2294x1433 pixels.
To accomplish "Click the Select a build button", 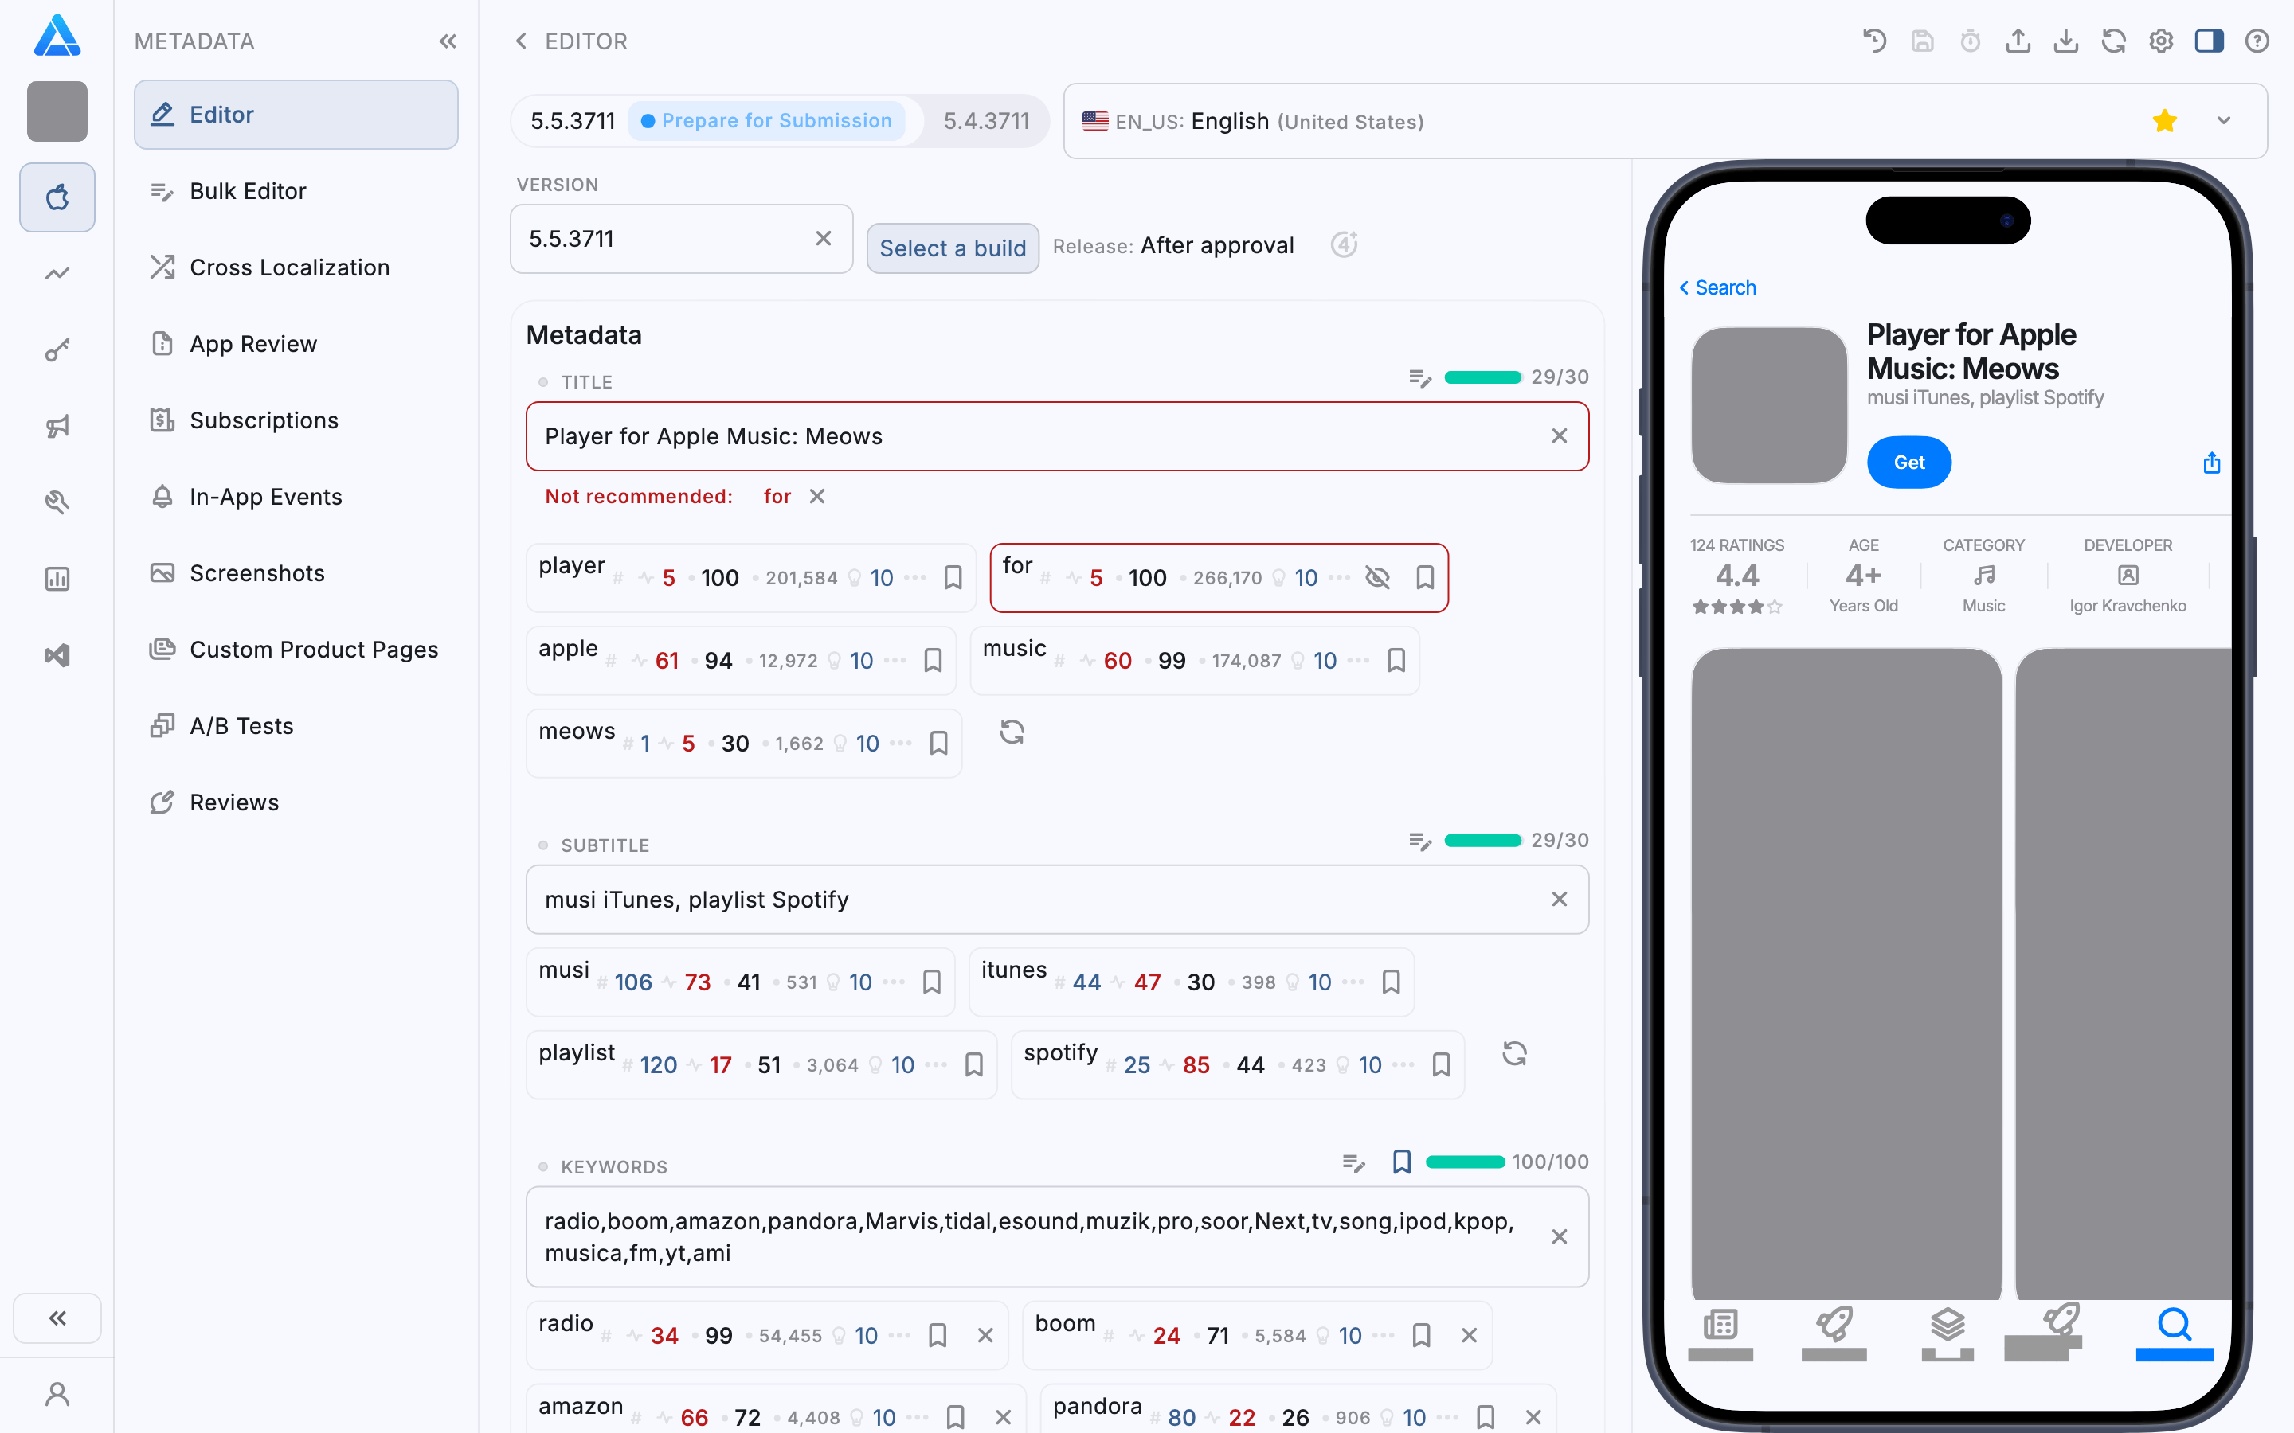I will point(952,248).
